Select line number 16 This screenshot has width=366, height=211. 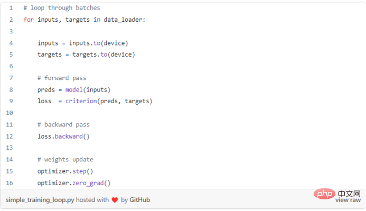click(10, 183)
